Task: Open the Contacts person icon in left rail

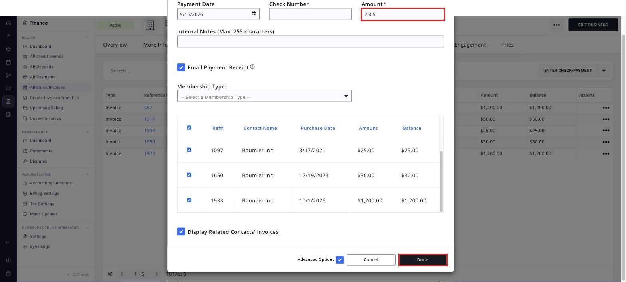Action: (x=8, y=36)
